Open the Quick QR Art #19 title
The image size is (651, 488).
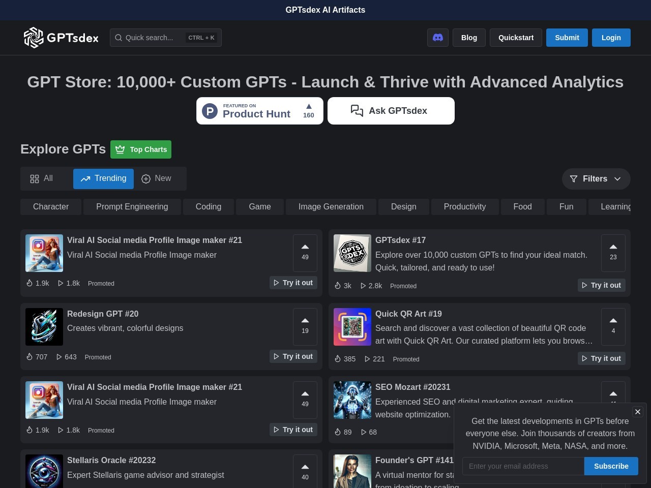click(408, 314)
